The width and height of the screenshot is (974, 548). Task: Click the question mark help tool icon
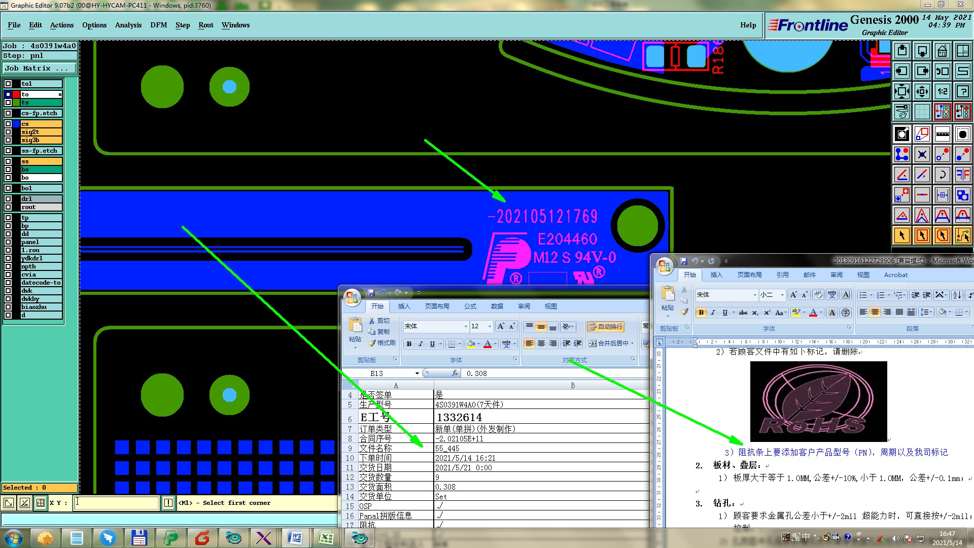coord(962,91)
